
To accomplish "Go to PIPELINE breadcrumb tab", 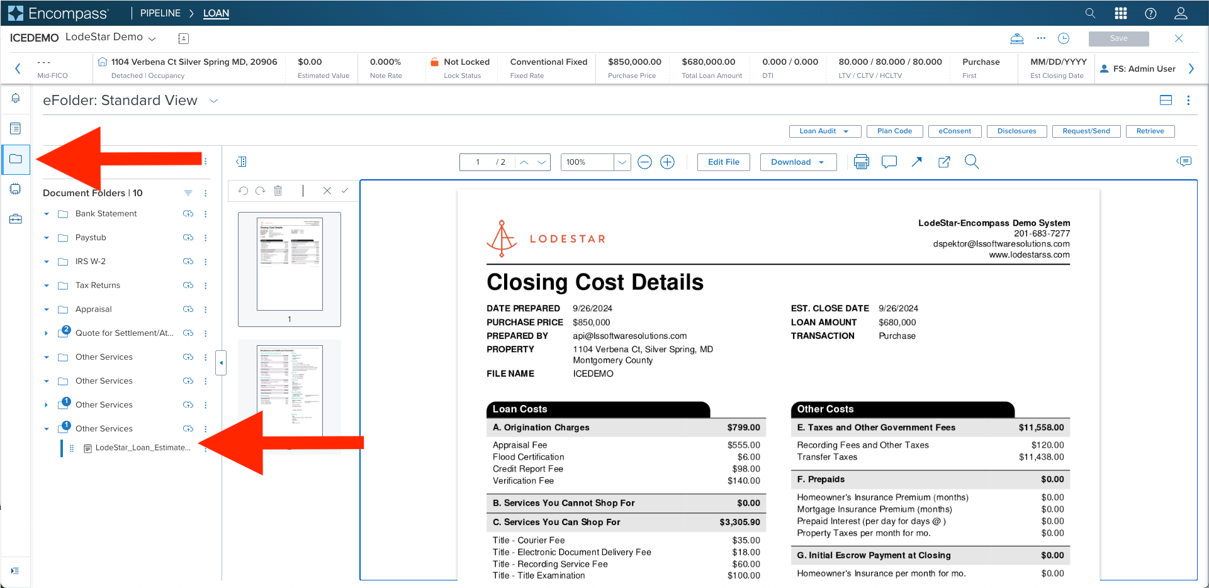I will pyautogui.click(x=160, y=13).
